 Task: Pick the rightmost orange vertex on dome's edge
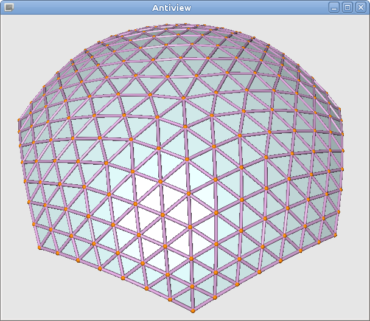tap(343, 150)
